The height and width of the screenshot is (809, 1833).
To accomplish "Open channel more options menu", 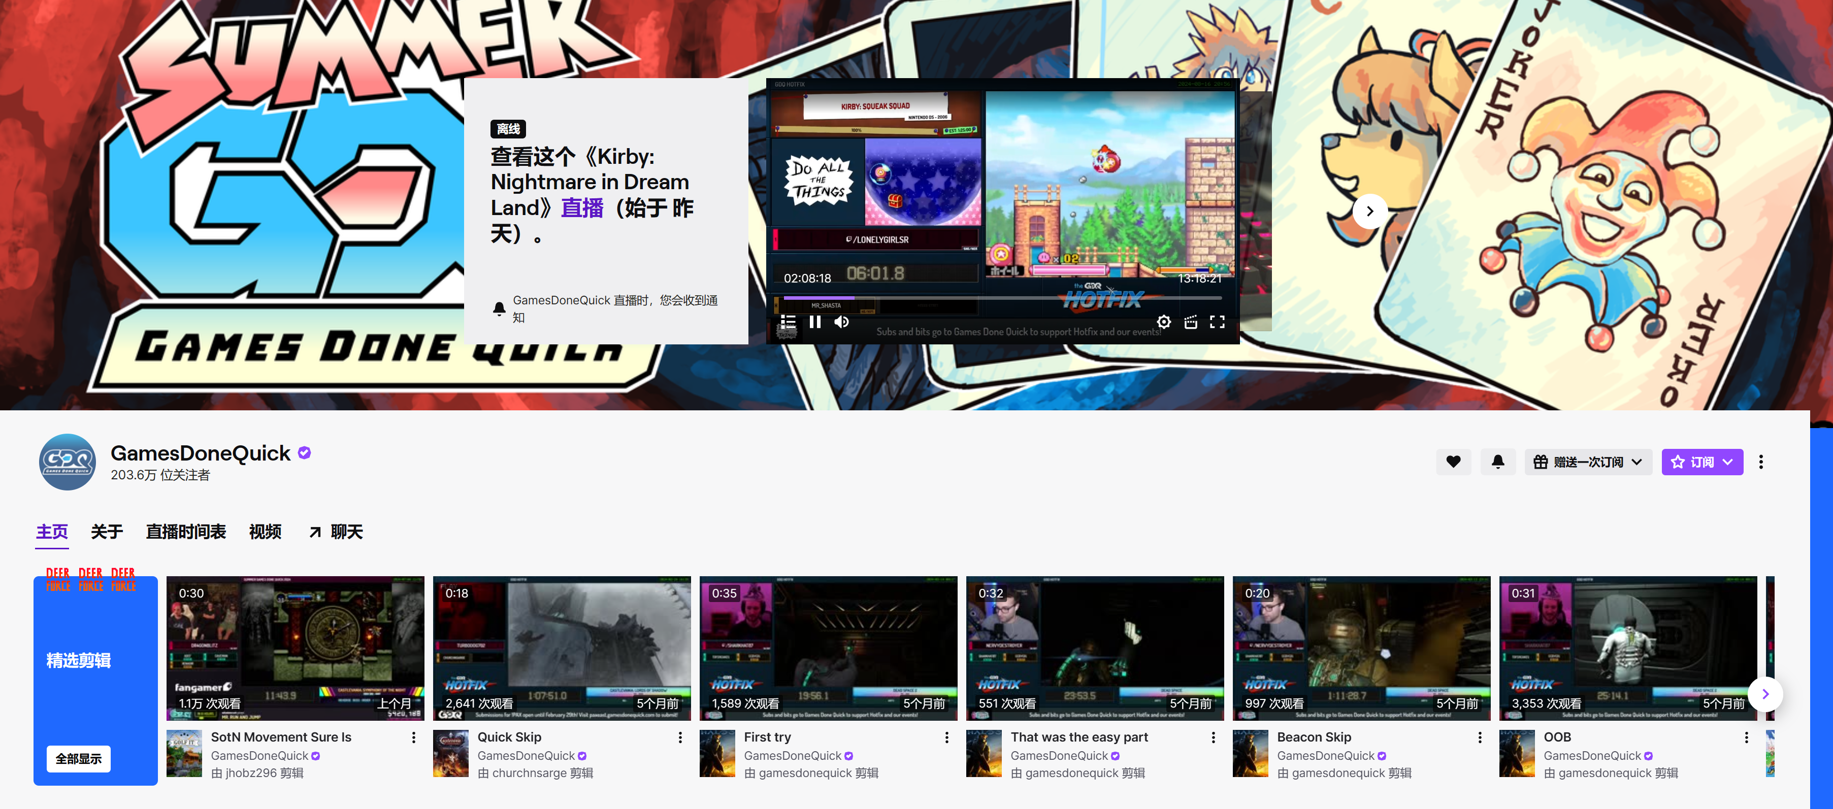I will click(x=1761, y=462).
